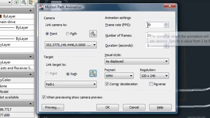The height and width of the screenshot is (118, 210).
Task: Select the camera Path radio button
Action: (67, 34)
